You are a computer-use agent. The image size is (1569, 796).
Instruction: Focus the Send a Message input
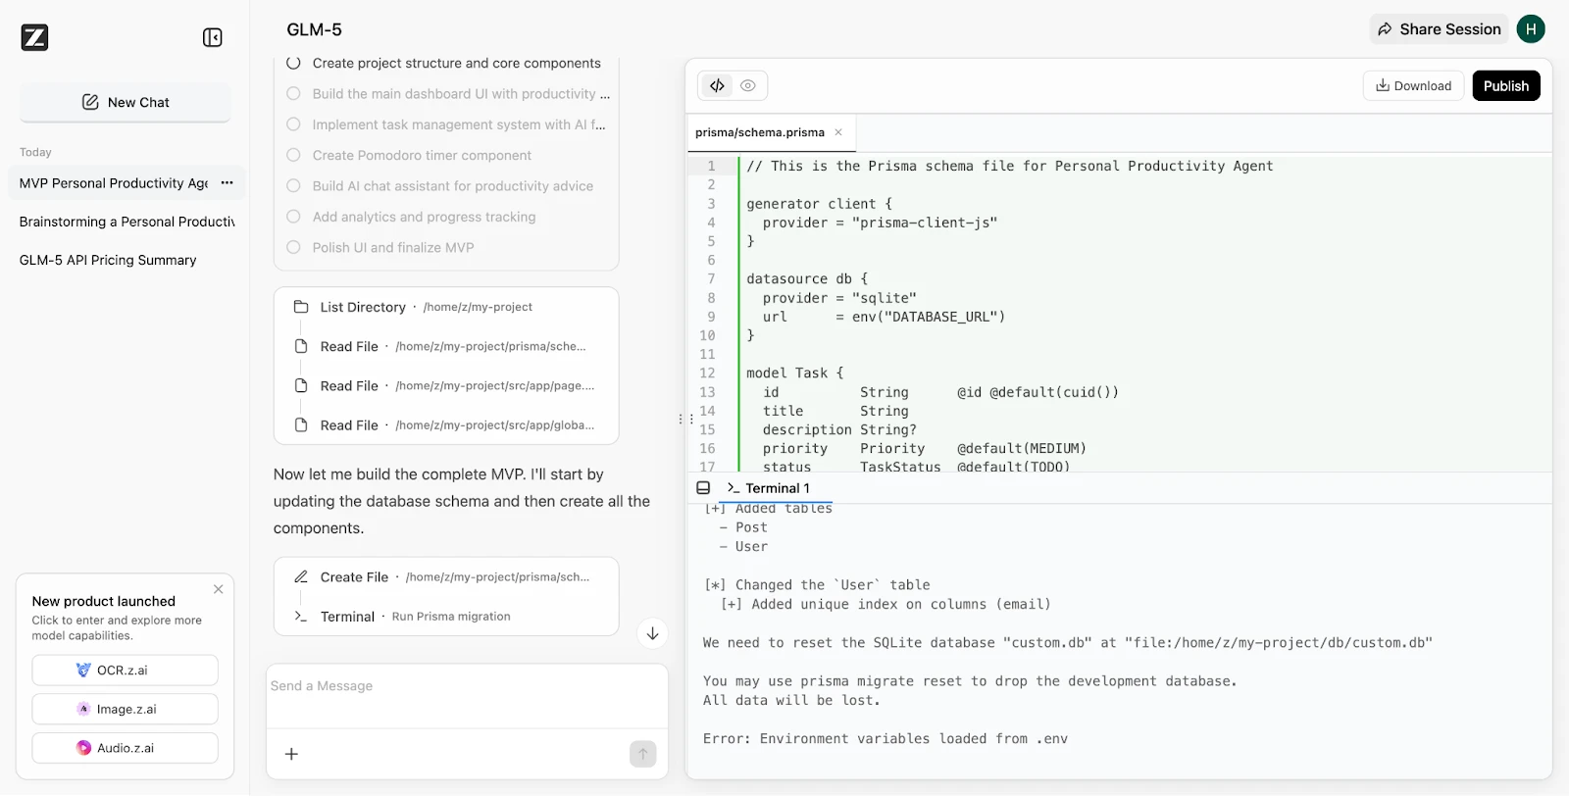467,686
